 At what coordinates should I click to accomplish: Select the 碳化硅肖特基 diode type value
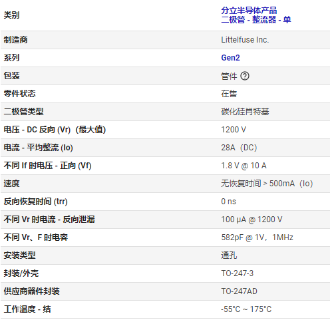[245, 112]
